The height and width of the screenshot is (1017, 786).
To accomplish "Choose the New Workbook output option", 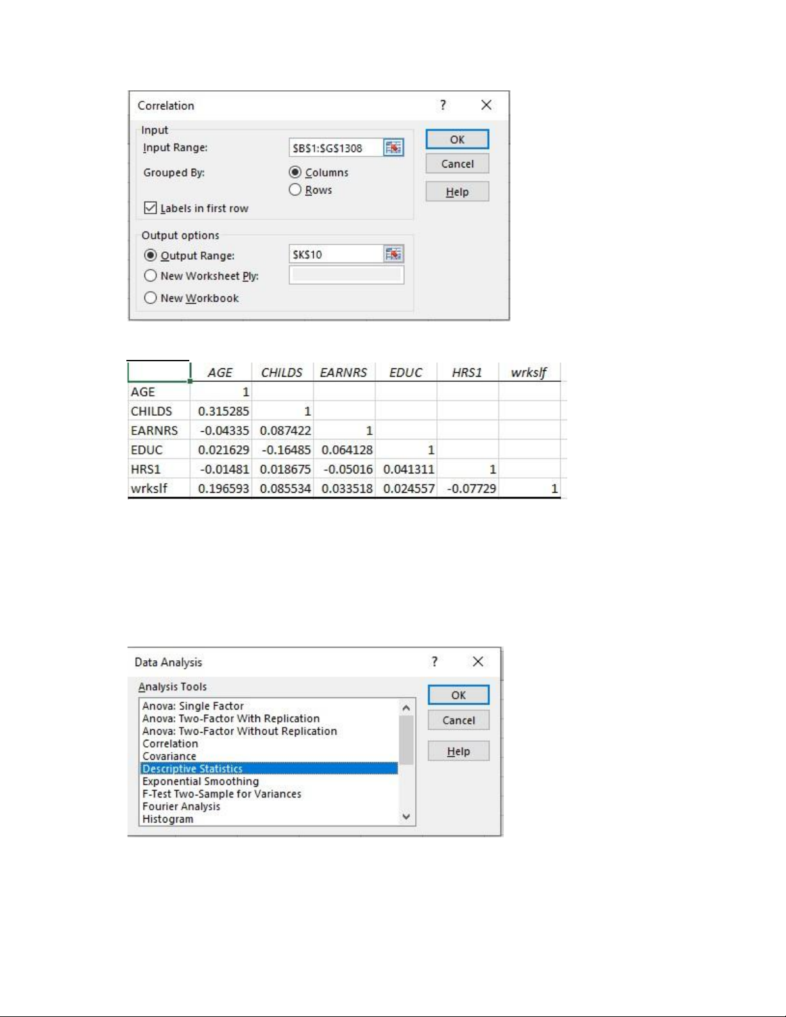I will [151, 298].
